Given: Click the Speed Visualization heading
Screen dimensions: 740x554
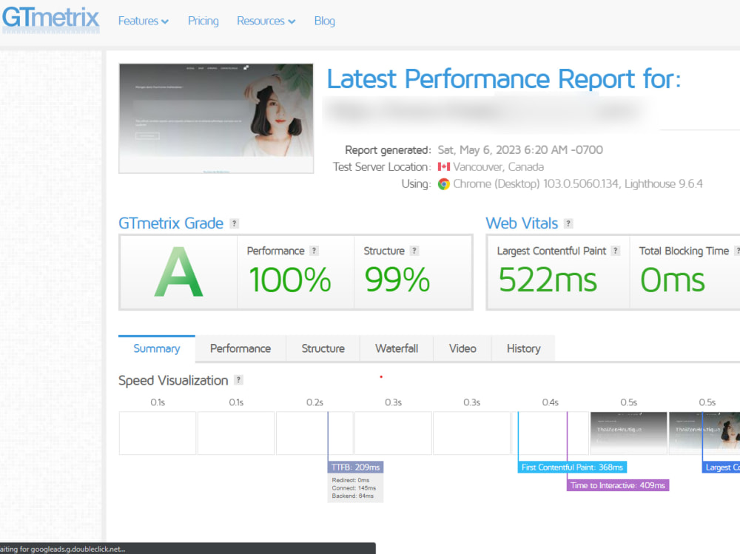Looking at the screenshot, I should pos(173,380).
